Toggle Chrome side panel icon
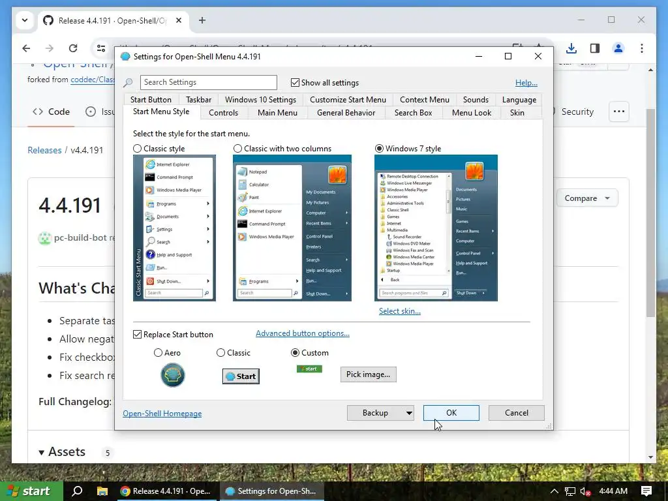 click(595, 48)
